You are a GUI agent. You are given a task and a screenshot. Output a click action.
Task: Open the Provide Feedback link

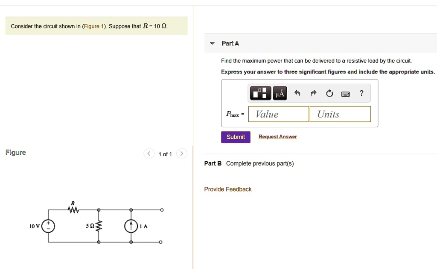pyautogui.click(x=227, y=189)
